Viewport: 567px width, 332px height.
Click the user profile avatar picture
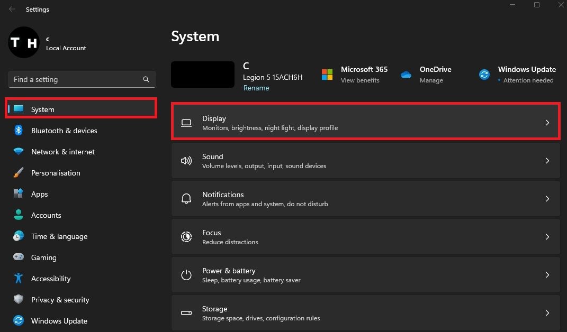pos(24,43)
